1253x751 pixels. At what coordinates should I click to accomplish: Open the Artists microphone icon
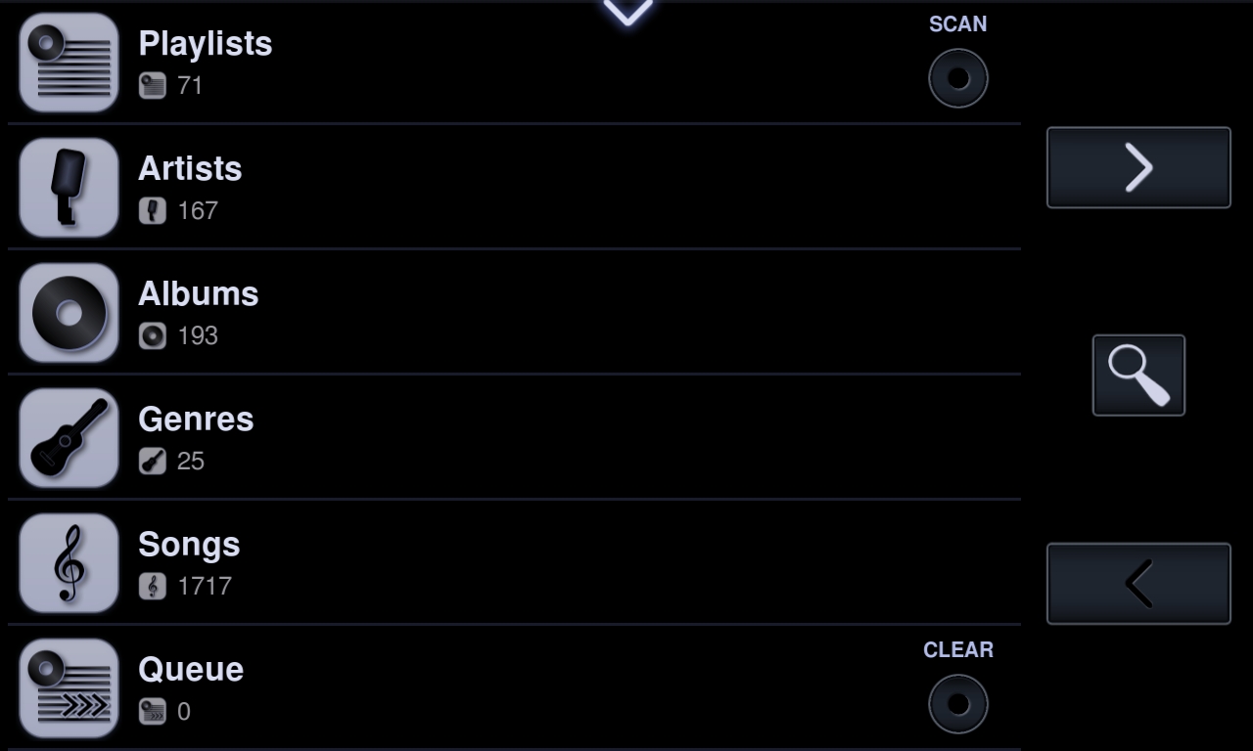pos(69,188)
